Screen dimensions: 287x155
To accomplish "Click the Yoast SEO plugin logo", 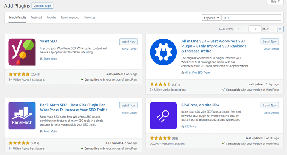I will point(22,52).
